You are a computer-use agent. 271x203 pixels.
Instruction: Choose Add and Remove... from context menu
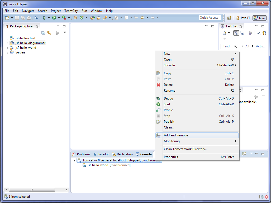[177, 135]
